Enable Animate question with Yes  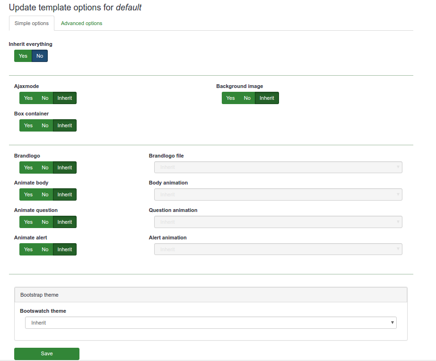(x=28, y=222)
